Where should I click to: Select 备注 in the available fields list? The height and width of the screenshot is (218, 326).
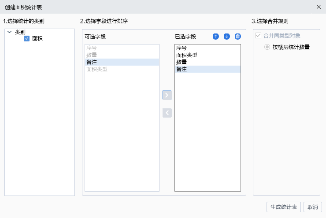click(122, 62)
